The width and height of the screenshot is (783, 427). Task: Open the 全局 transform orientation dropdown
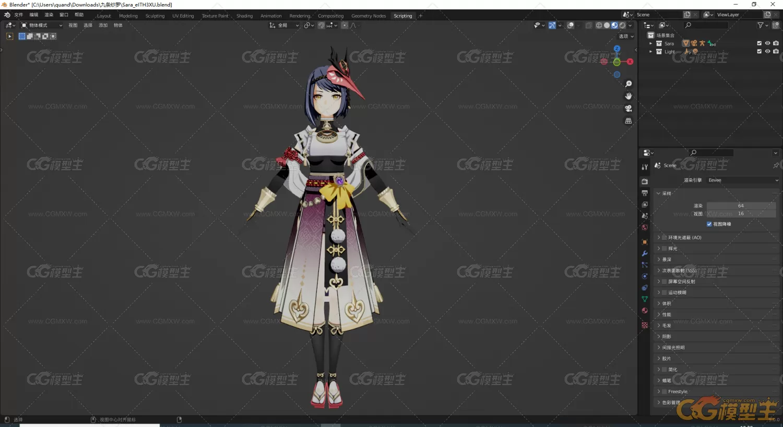coord(284,25)
